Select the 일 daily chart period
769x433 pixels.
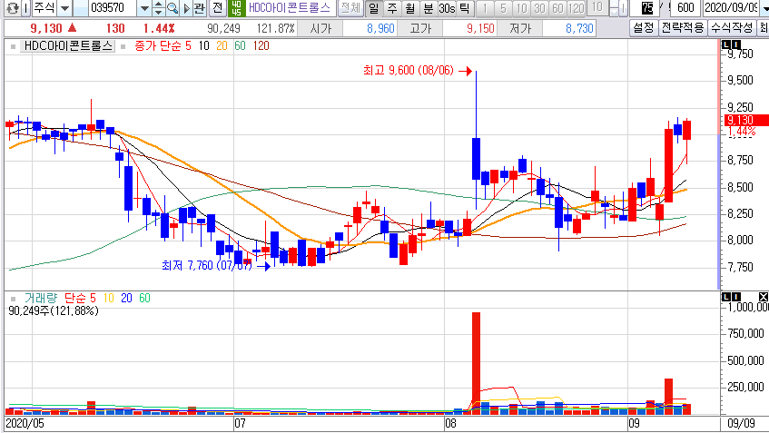pyautogui.click(x=374, y=8)
